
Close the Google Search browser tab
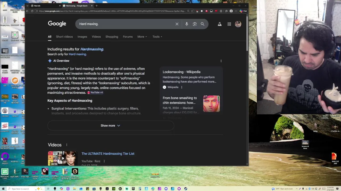pos(92,6)
